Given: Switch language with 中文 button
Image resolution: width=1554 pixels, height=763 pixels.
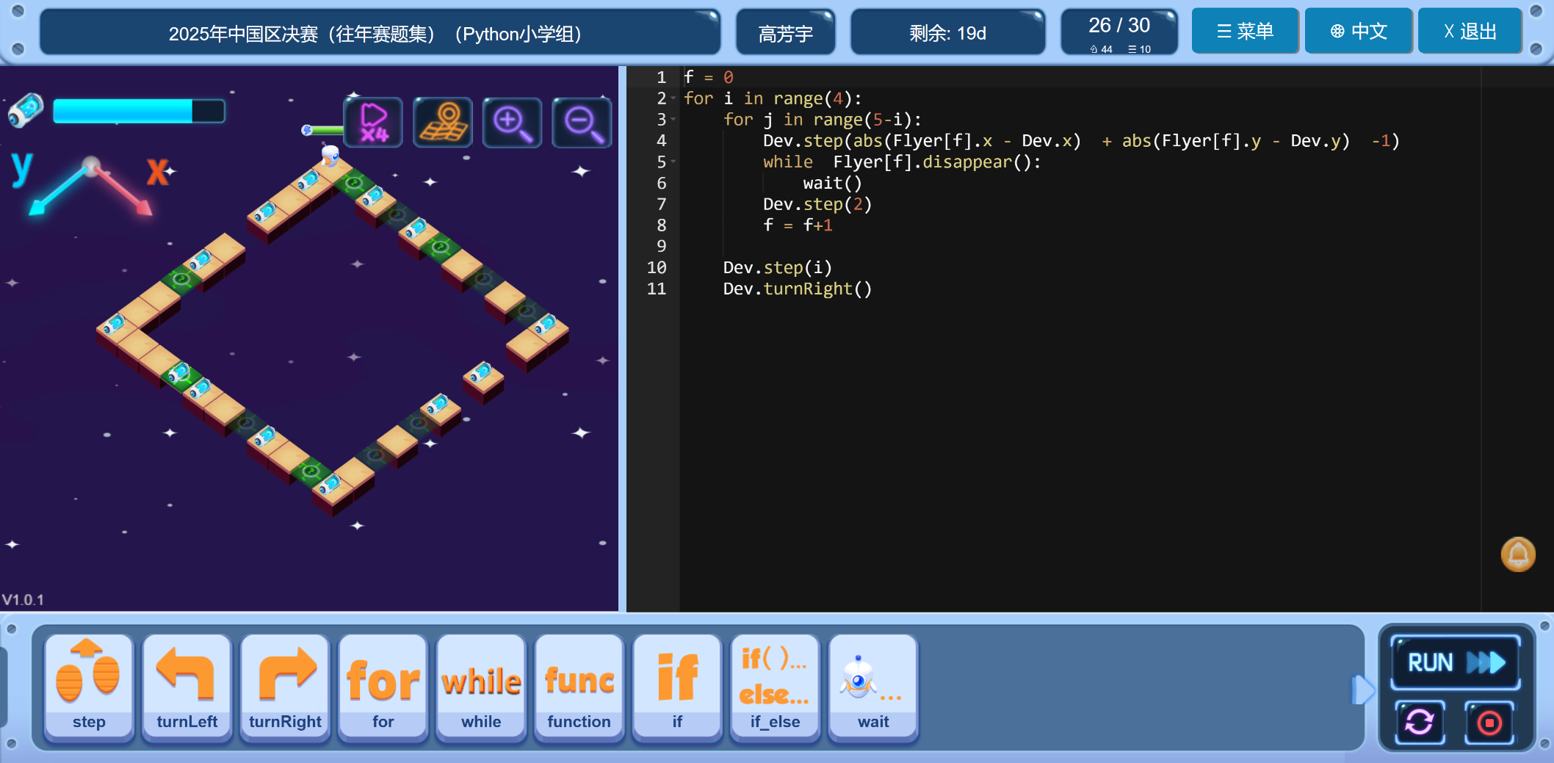Looking at the screenshot, I should [1358, 32].
